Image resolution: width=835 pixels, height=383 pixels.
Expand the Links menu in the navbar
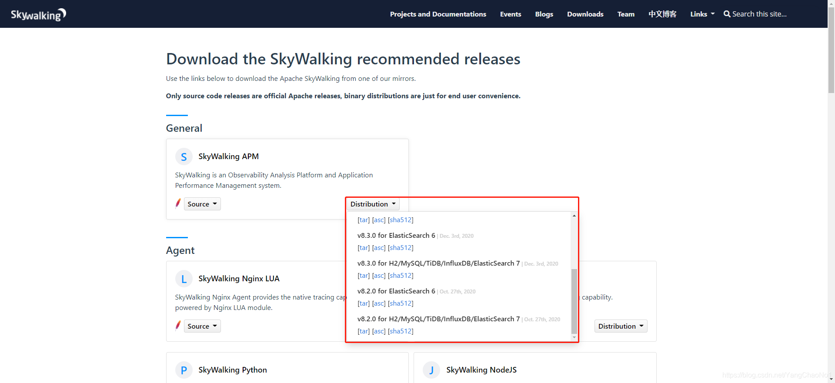(702, 14)
